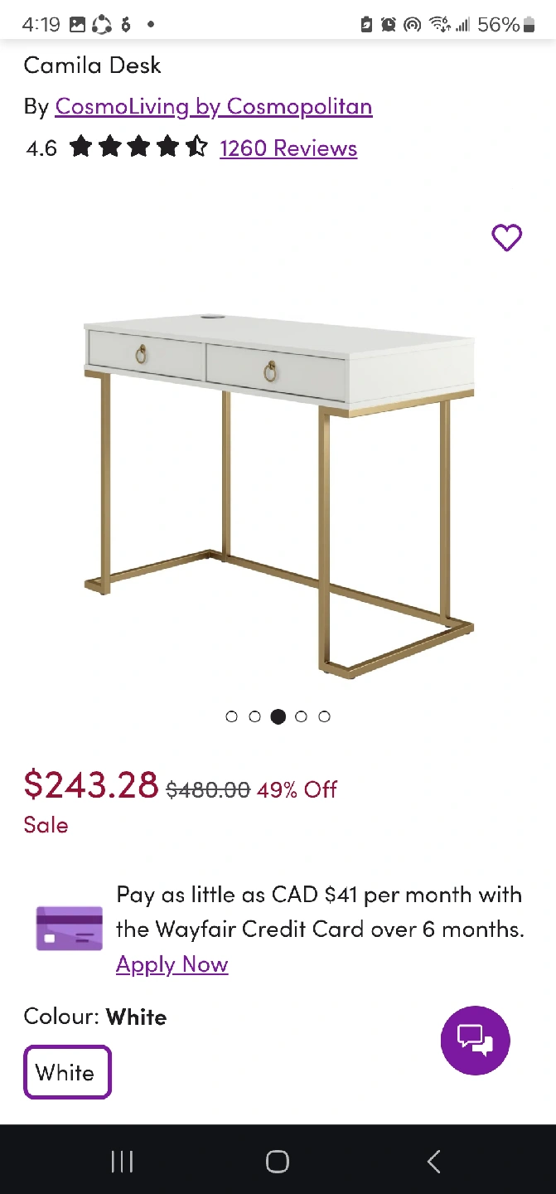Viewport: 556px width, 1194px height.
Task: Go to second image carousel dot
Action: tap(255, 716)
